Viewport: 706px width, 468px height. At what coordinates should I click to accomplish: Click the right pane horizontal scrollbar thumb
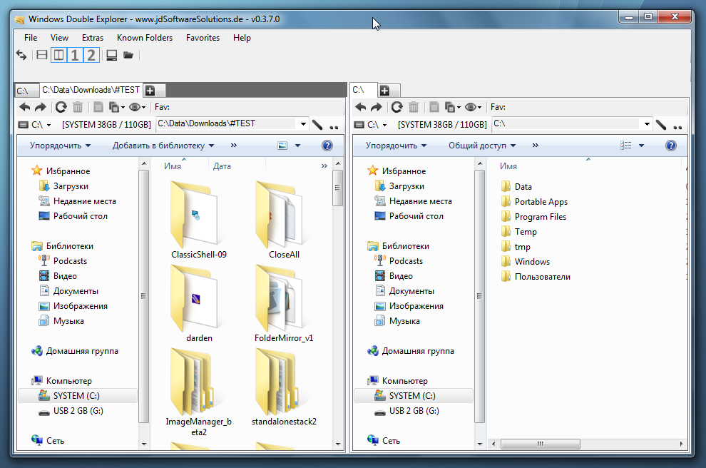(x=541, y=444)
